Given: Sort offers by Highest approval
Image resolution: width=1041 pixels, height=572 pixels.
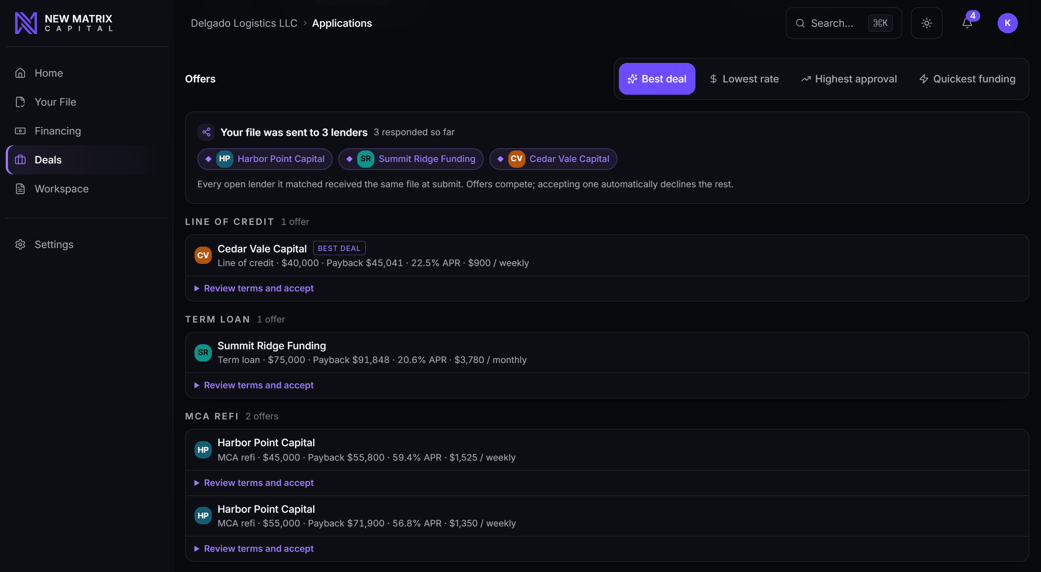Looking at the screenshot, I should coord(849,79).
